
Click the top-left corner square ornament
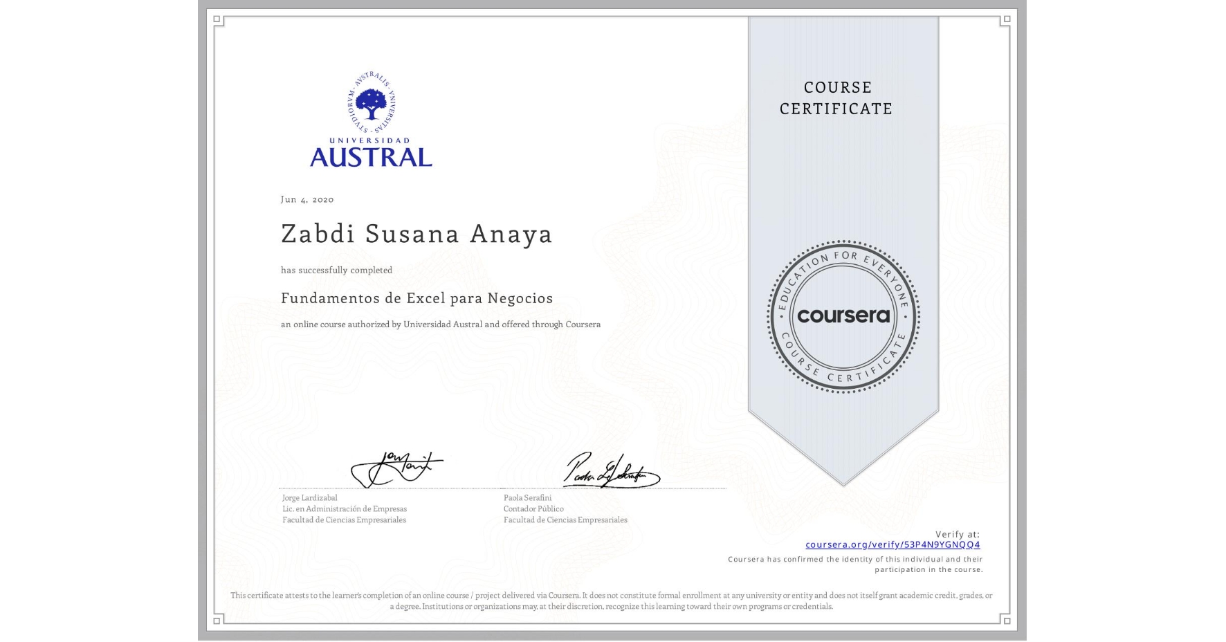click(x=217, y=19)
